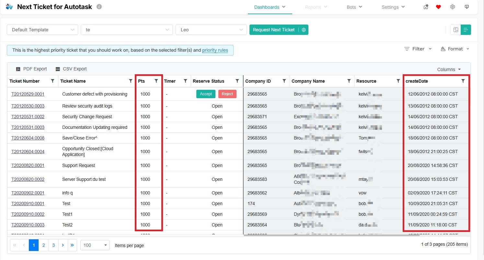484x260 pixels.
Task: Switch to grid layout view
Action: tap(456, 30)
